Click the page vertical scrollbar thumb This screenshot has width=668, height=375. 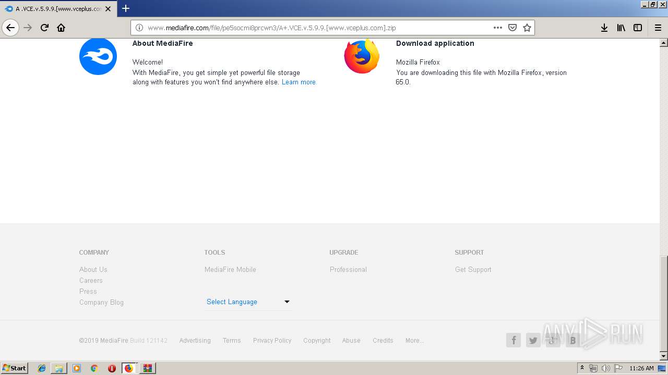[664, 304]
